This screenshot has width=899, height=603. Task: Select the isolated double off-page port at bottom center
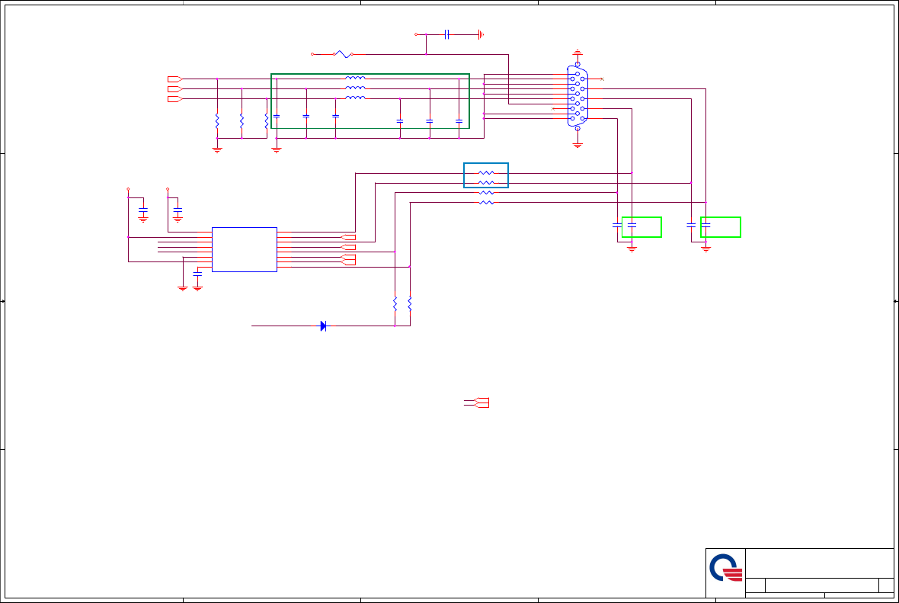[481, 403]
